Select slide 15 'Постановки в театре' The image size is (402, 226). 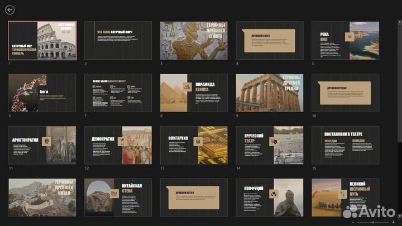[x=345, y=145]
